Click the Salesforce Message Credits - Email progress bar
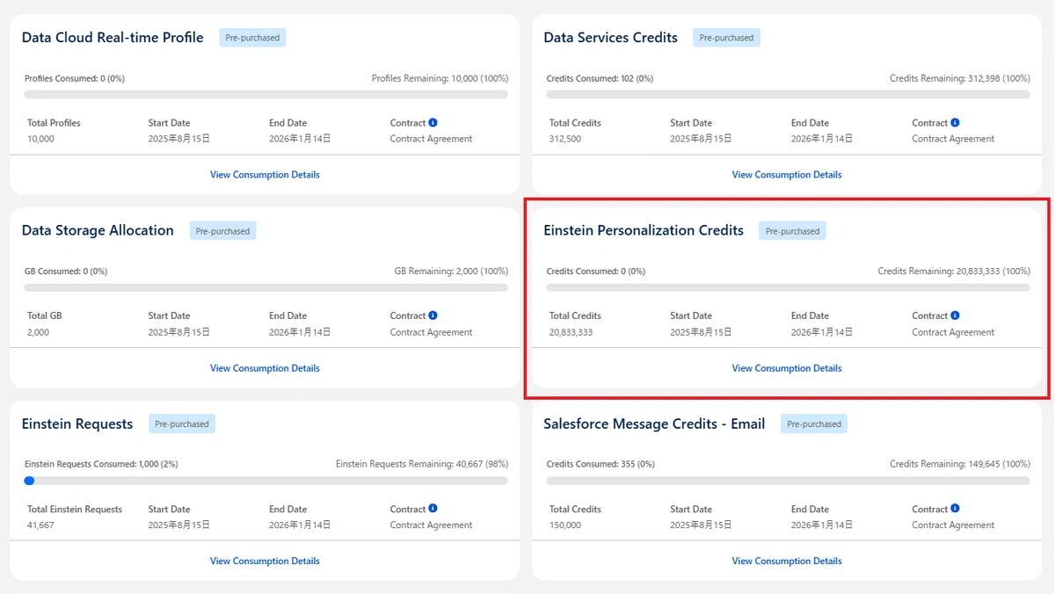Viewport: 1055px width, 594px height. pyautogui.click(x=788, y=481)
